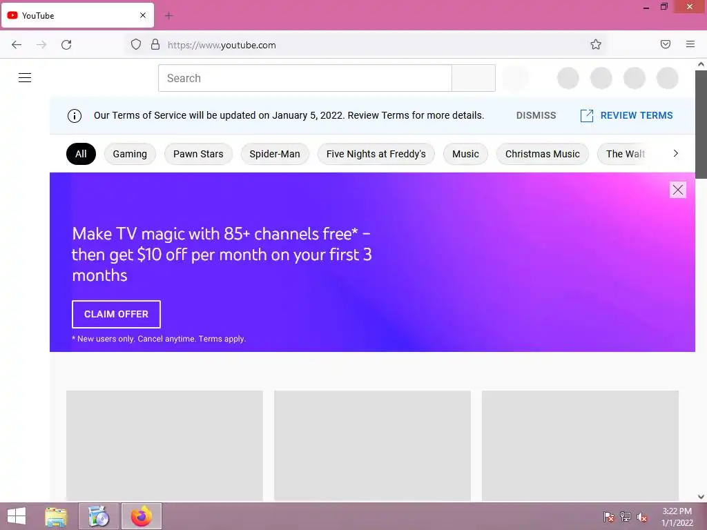Viewport: 707px width, 530px height.
Task: Select the Spider-Man filter chip
Action: point(275,154)
